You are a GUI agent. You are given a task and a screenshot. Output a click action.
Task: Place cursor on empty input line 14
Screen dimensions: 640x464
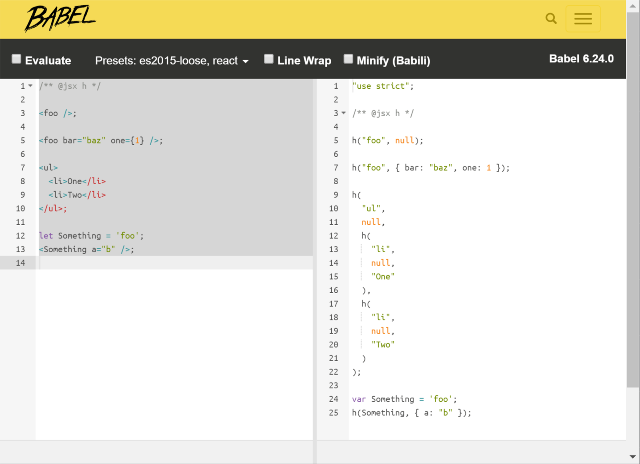pyautogui.click(x=176, y=262)
